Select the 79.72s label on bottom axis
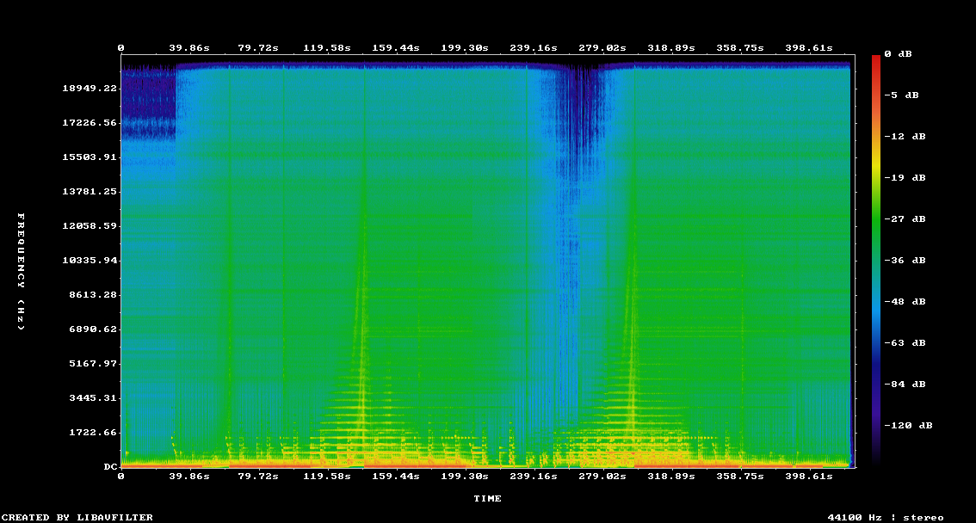Image resolution: width=976 pixels, height=523 pixels. coord(258,476)
